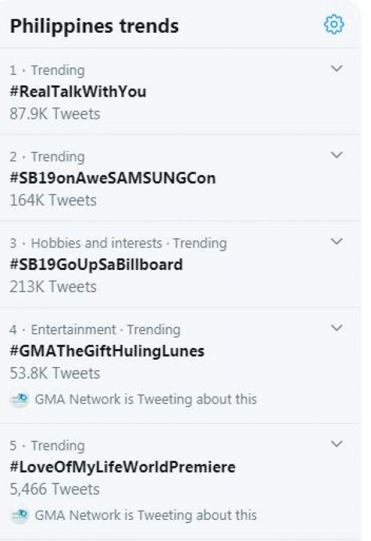This screenshot has width=371, height=541.
Task: Click the 5,466 Tweets count
Action: (x=54, y=490)
